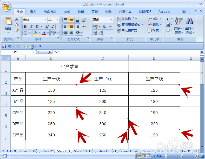The height and width of the screenshot is (159, 205).
Task: Expand the formula bar
Action: [x=202, y=52]
